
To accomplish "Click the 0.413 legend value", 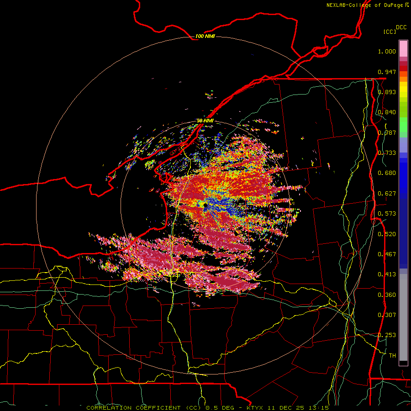I will click(387, 274).
